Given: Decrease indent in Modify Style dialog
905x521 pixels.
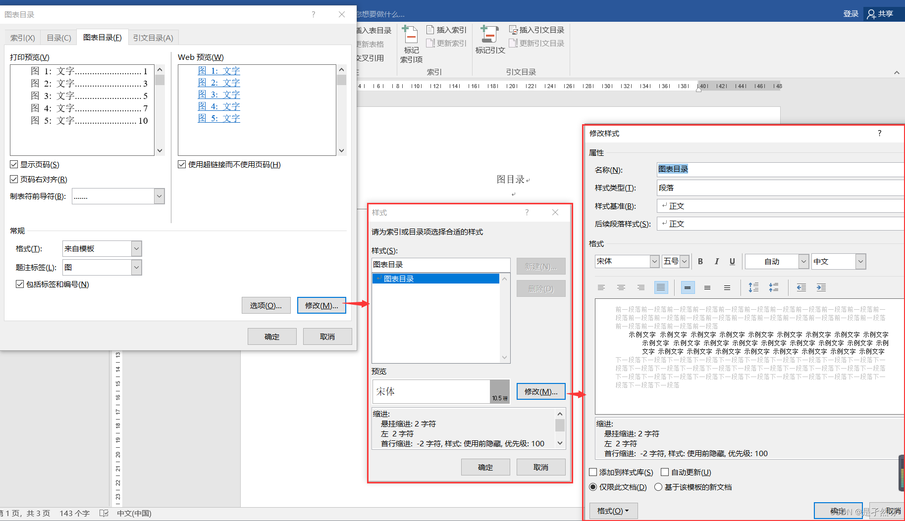Looking at the screenshot, I should pyautogui.click(x=801, y=287).
